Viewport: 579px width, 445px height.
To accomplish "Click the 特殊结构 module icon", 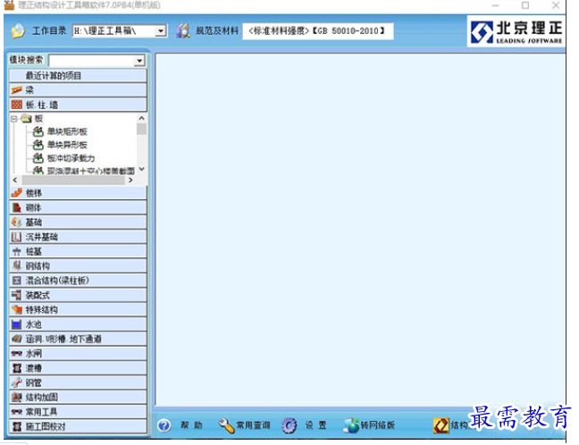I will click(17, 310).
